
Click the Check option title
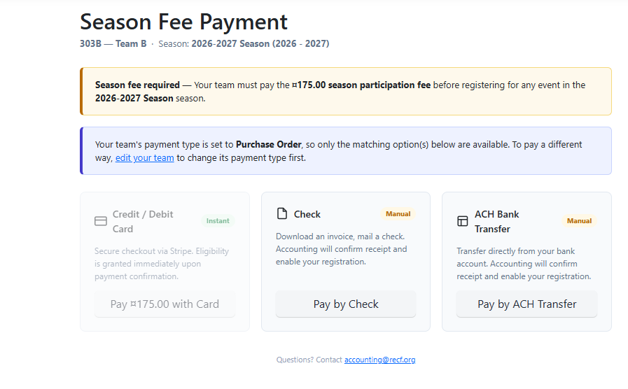point(307,215)
